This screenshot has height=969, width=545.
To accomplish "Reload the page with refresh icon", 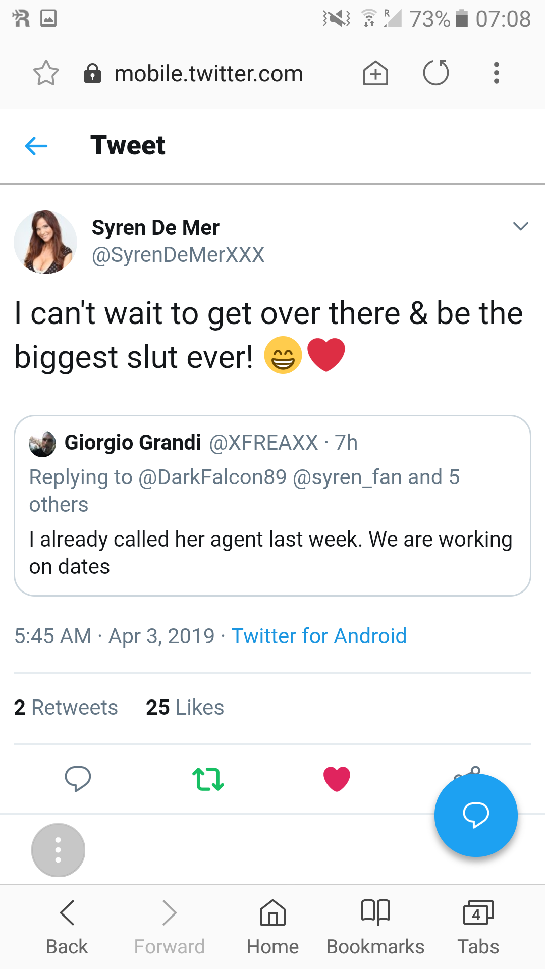I will point(436,73).
